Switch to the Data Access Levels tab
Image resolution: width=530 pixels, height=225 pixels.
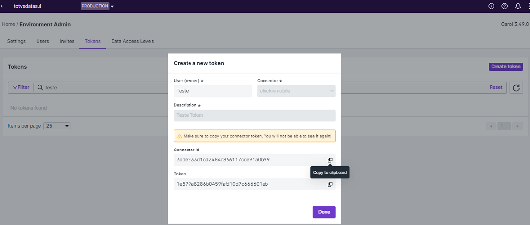tap(132, 41)
